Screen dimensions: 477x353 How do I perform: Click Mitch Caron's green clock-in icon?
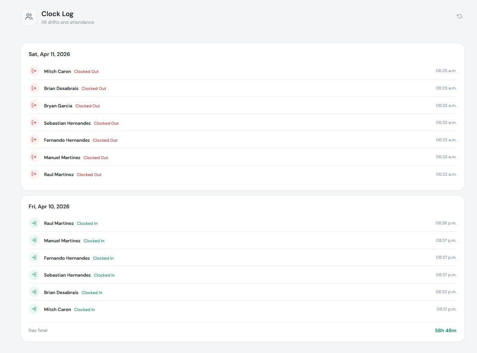pos(34,309)
